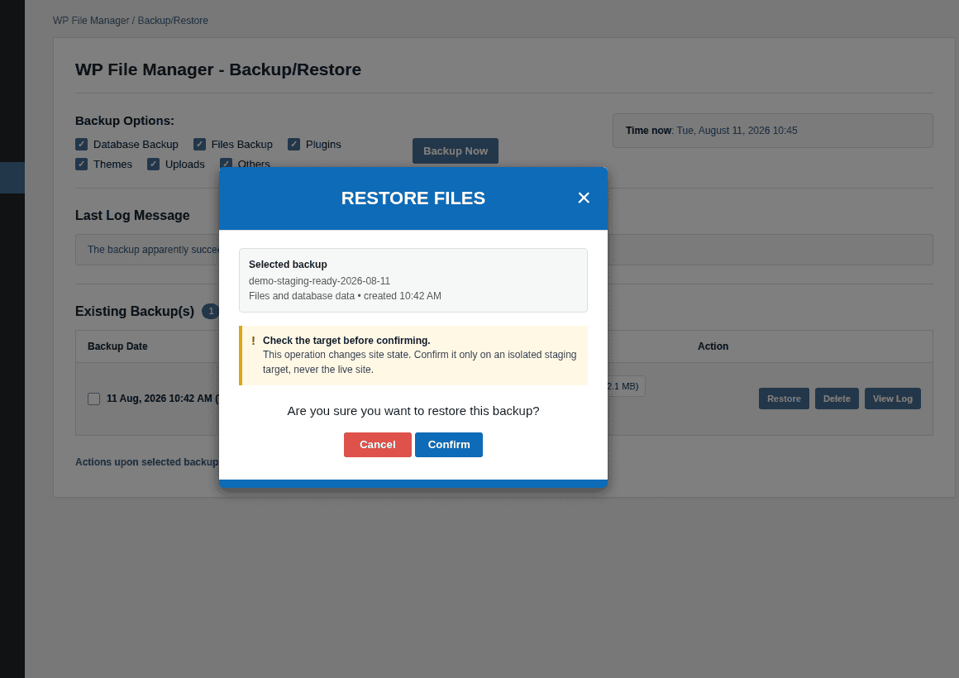Uncheck the Themes backup option

point(81,164)
